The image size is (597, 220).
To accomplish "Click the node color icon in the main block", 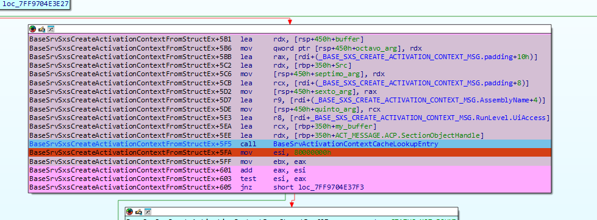I will (32, 29).
